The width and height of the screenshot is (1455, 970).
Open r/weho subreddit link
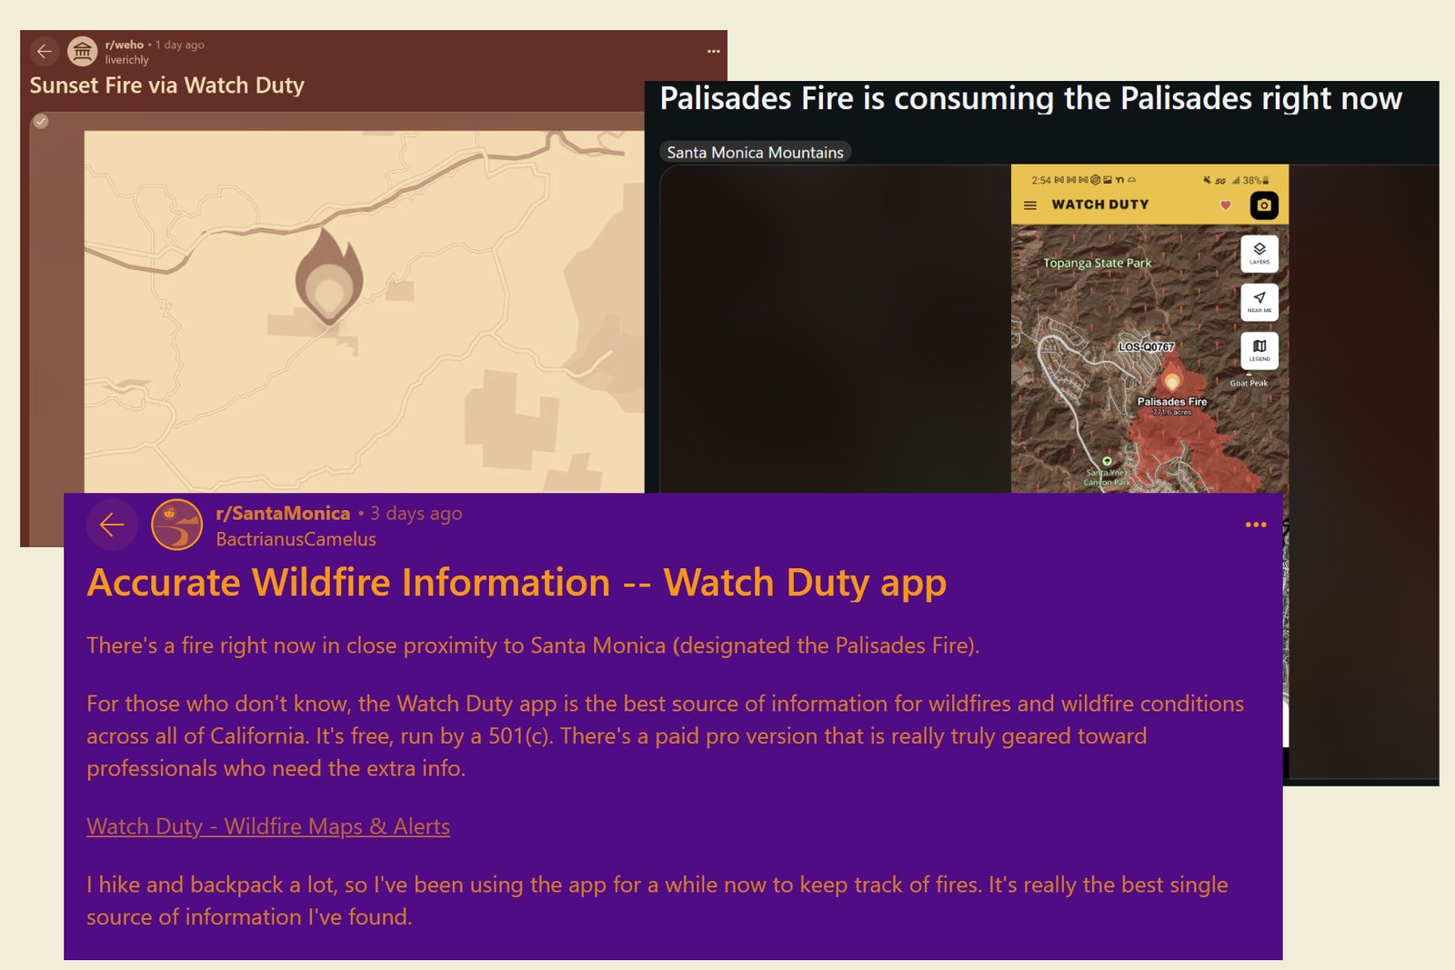click(125, 45)
